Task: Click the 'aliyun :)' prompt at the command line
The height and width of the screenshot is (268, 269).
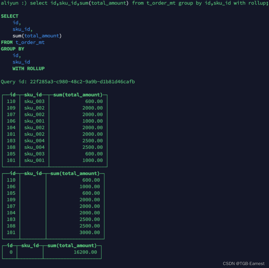Action: click(14, 3)
